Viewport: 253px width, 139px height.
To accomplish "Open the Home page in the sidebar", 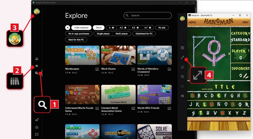I will pos(37,59).
